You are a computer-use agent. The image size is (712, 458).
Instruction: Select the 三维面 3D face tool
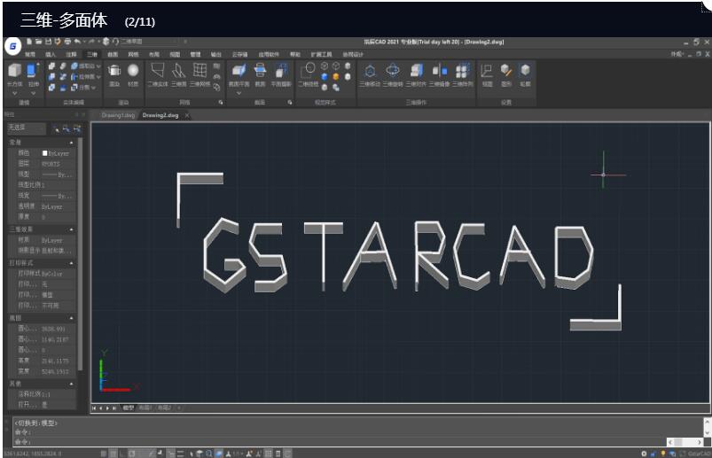178,74
